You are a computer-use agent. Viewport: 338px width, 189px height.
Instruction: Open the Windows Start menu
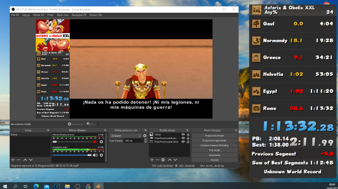click(x=5, y=186)
